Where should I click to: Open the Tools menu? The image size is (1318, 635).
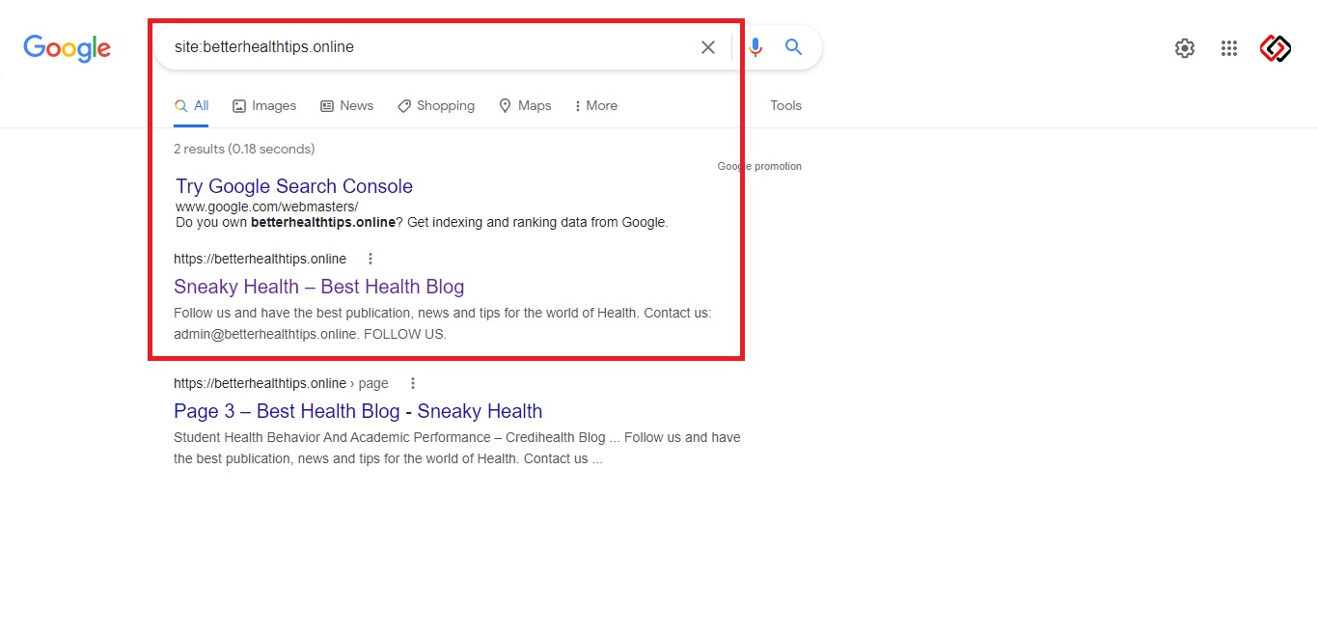(785, 106)
